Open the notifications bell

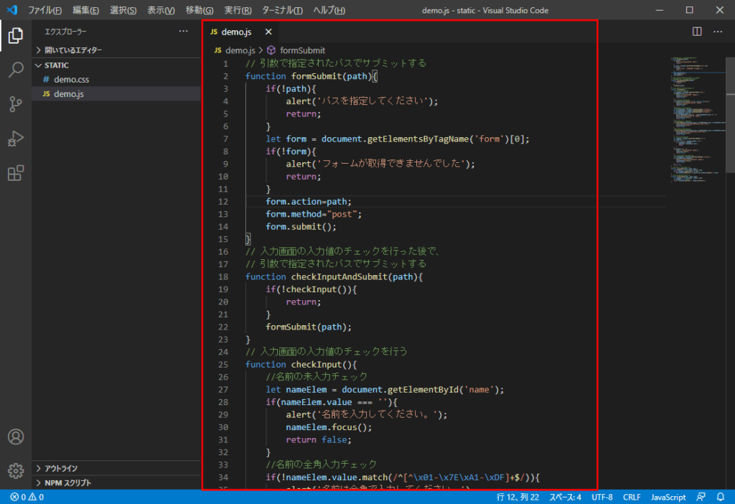(x=720, y=496)
